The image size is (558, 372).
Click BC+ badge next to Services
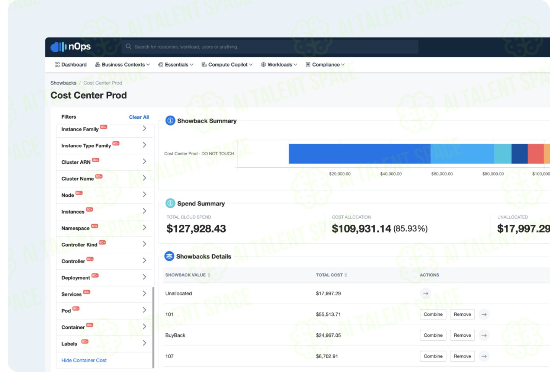click(x=87, y=292)
